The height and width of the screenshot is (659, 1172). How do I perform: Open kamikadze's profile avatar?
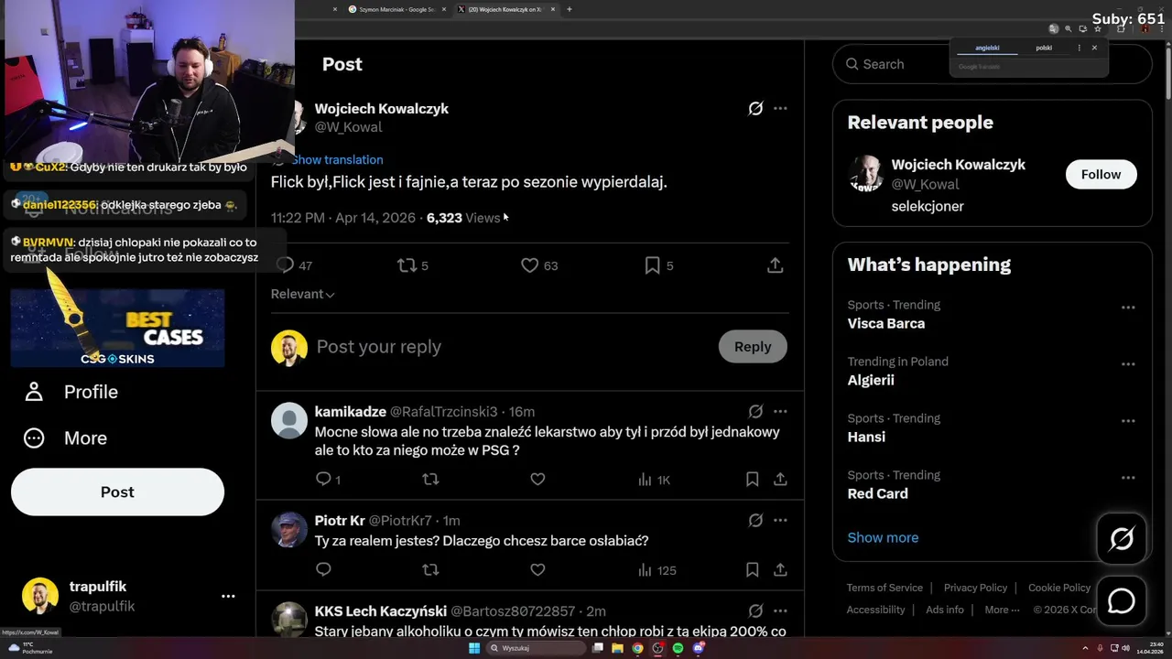pos(289,420)
